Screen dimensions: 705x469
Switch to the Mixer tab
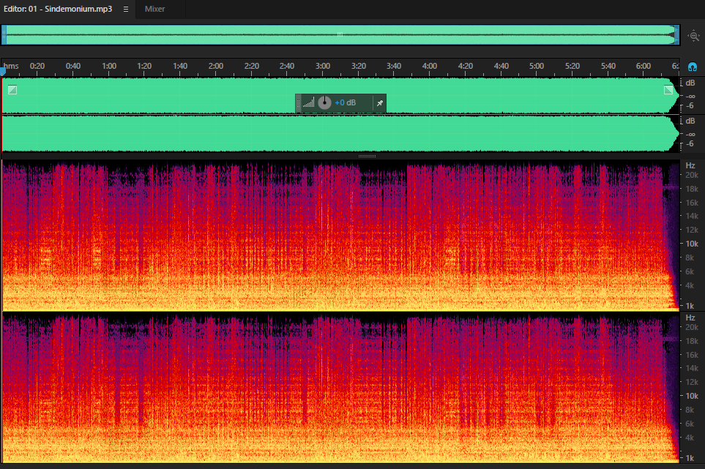[154, 9]
